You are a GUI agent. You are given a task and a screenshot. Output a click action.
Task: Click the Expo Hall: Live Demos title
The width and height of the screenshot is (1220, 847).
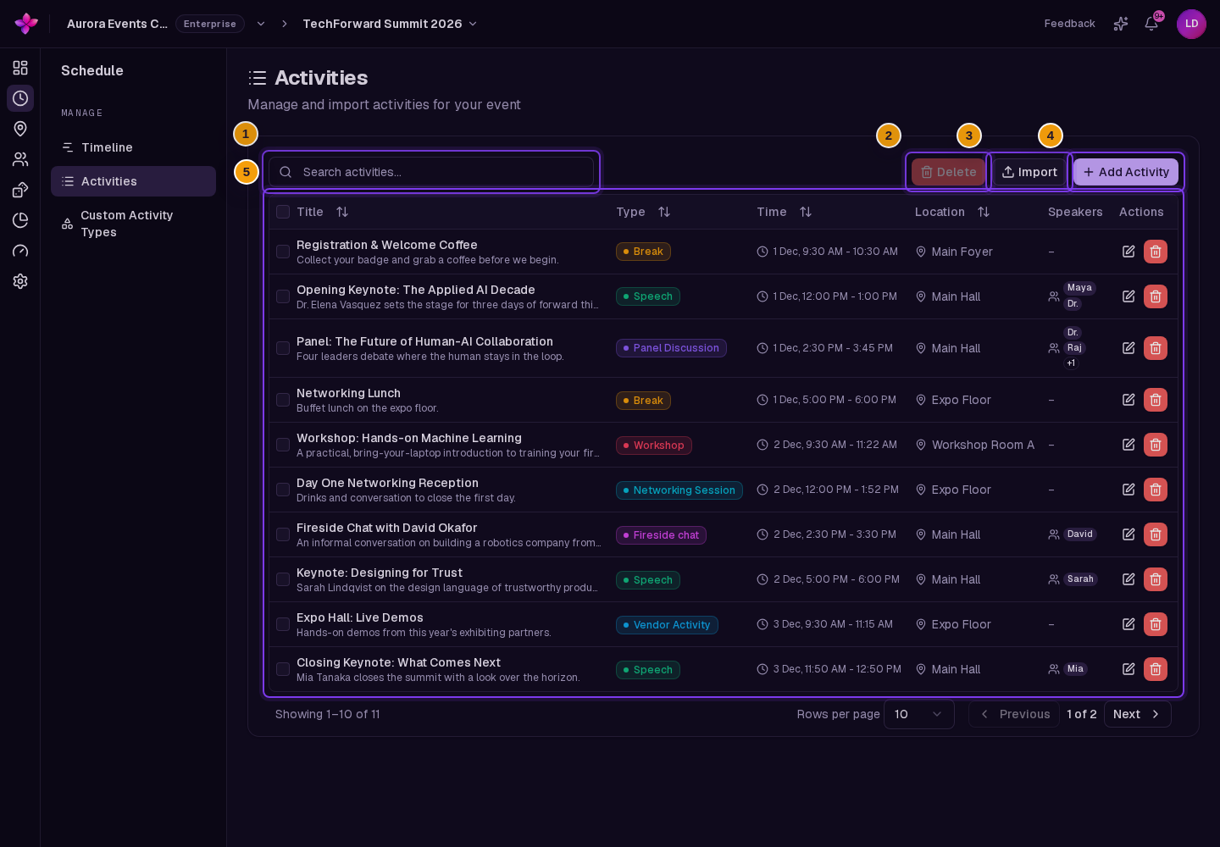[360, 617]
